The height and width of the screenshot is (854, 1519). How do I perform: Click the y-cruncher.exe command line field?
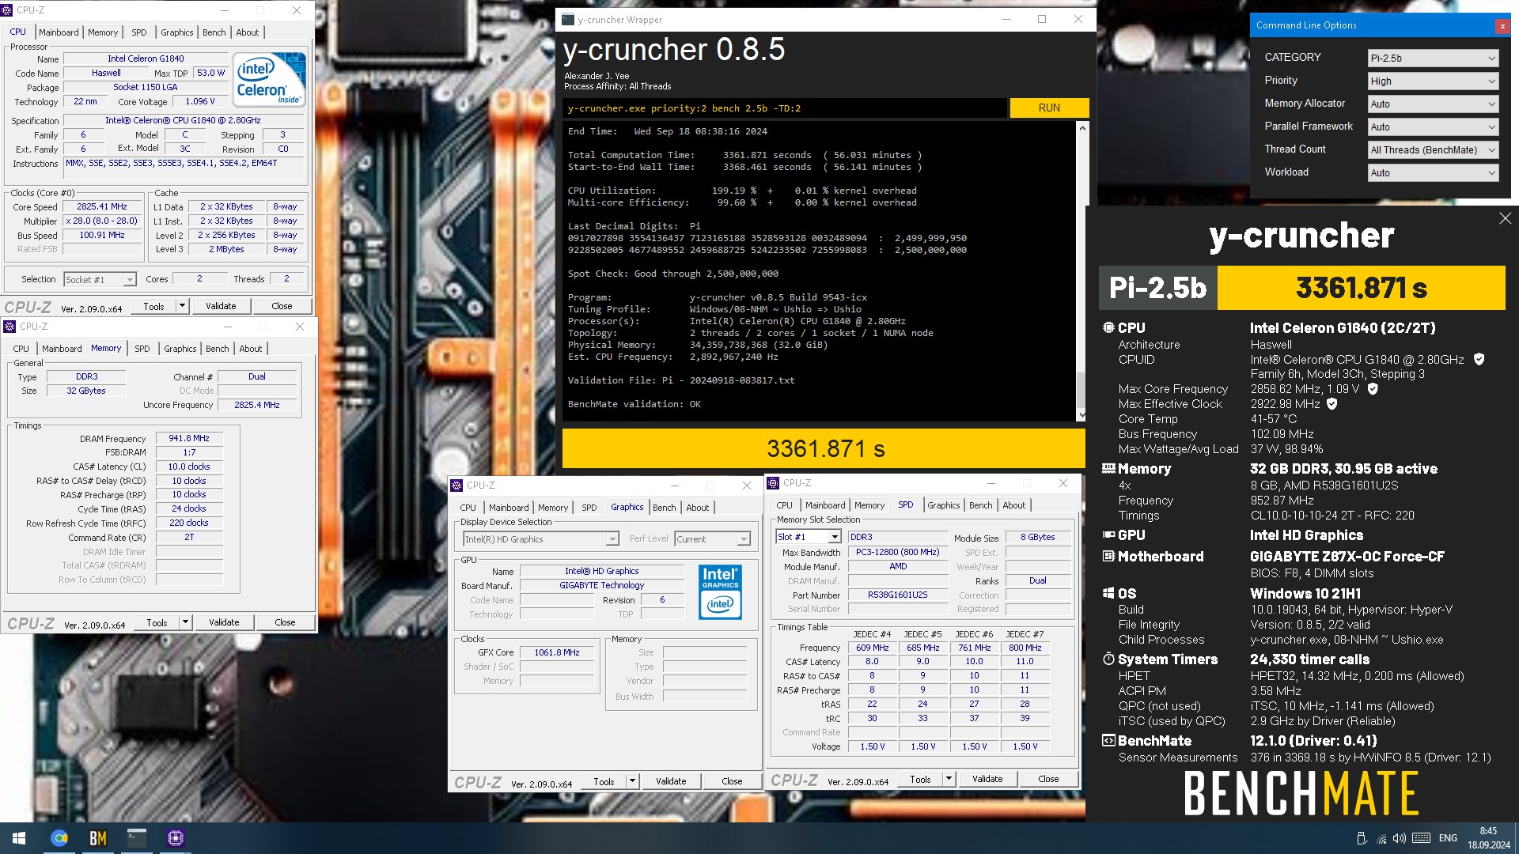pos(785,108)
